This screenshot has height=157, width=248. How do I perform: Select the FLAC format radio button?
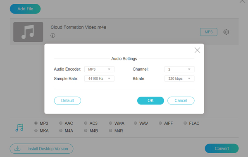coord(185,123)
